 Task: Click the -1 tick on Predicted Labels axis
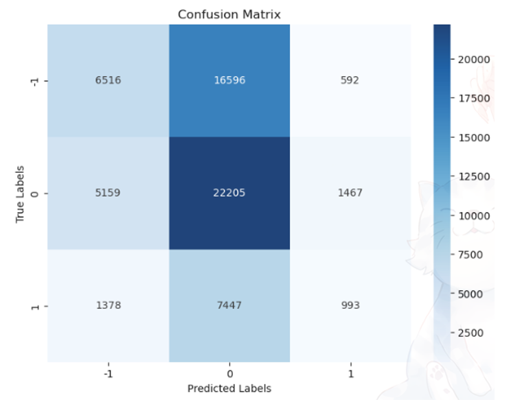click(108, 374)
